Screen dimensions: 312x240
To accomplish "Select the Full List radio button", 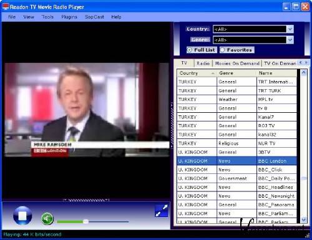I will pyautogui.click(x=202, y=50).
